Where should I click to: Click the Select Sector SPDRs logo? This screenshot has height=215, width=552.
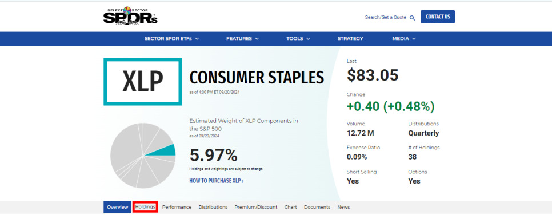(130, 16)
